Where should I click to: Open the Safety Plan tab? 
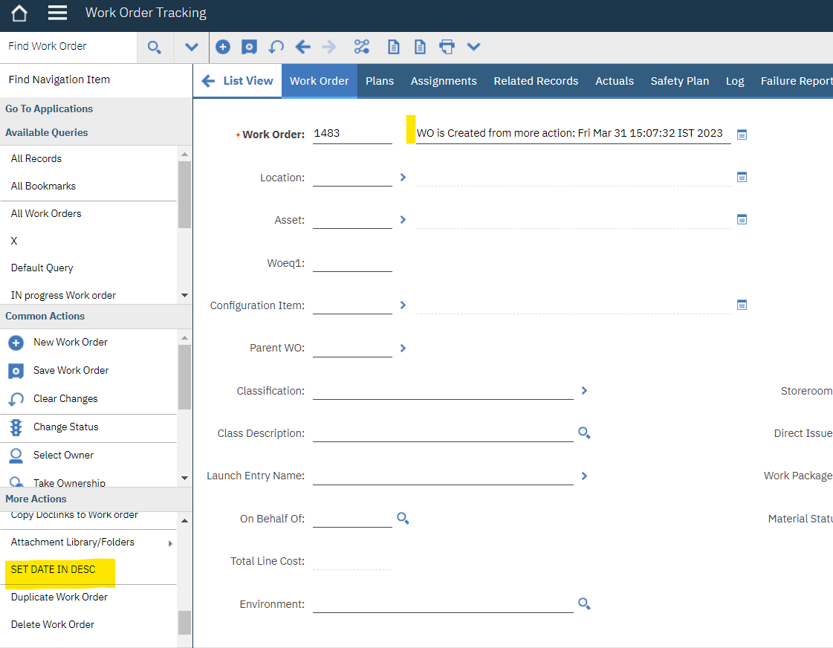tap(679, 80)
